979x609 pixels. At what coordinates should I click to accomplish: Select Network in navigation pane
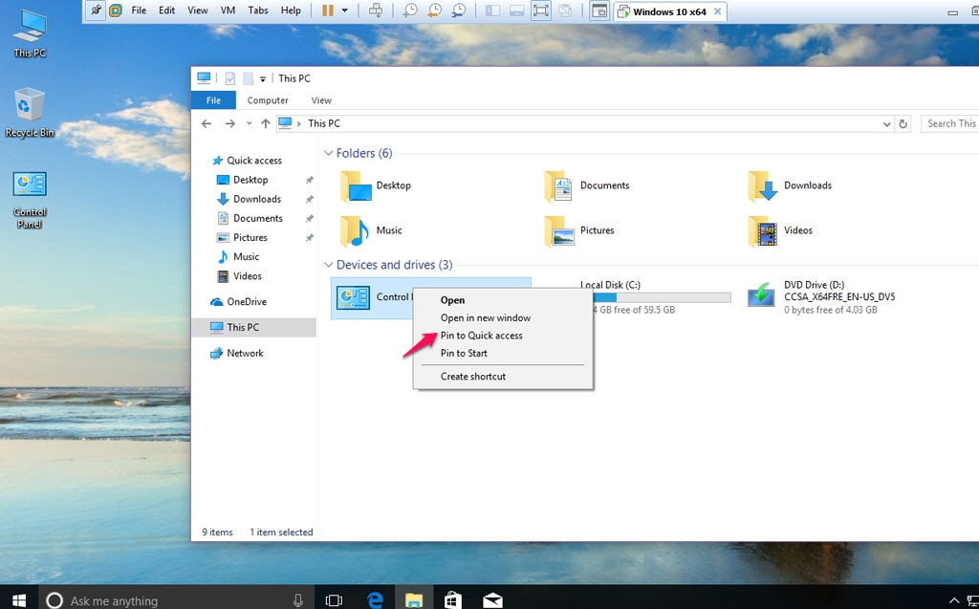[245, 354]
